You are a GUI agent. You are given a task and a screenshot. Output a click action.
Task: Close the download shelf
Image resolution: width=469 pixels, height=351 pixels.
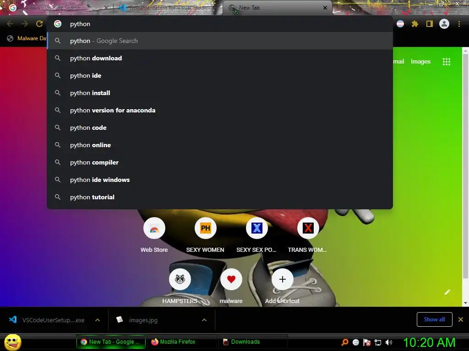pyautogui.click(x=461, y=319)
